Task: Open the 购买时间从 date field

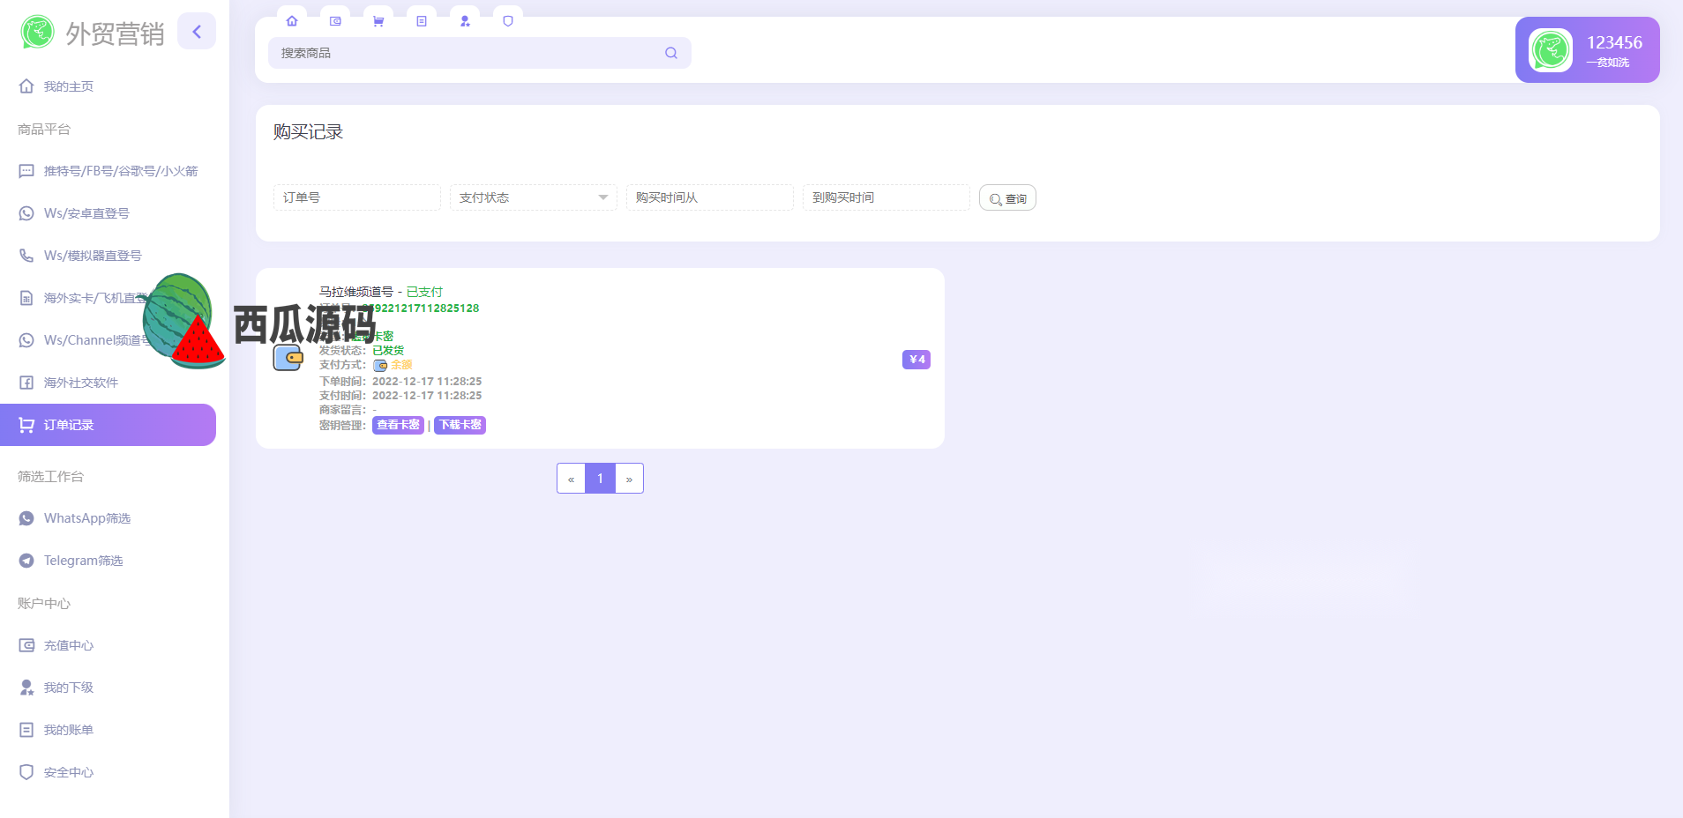Action: (710, 197)
